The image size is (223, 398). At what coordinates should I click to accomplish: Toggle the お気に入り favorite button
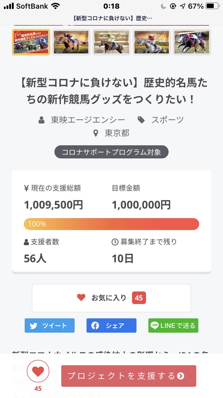click(111, 298)
